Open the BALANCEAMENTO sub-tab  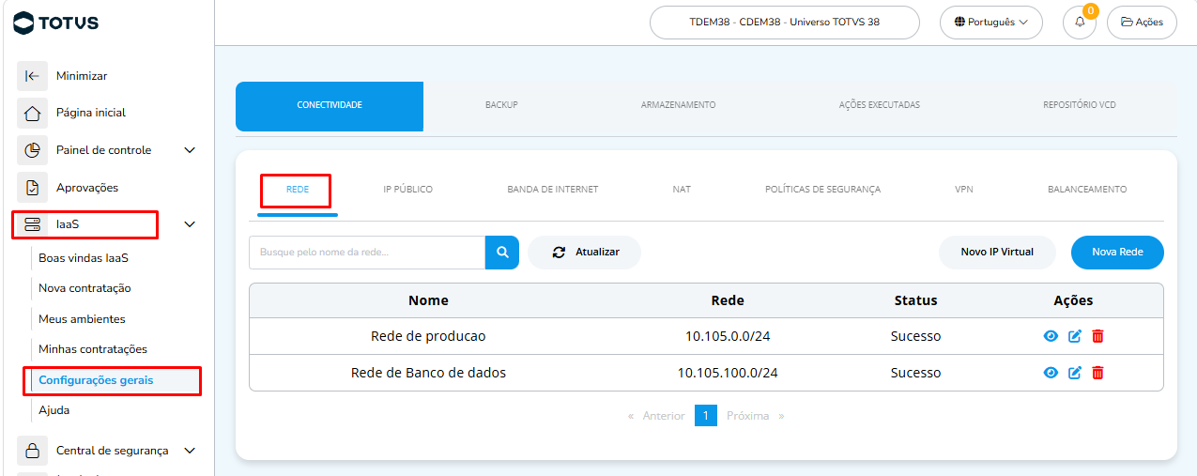pos(1087,190)
